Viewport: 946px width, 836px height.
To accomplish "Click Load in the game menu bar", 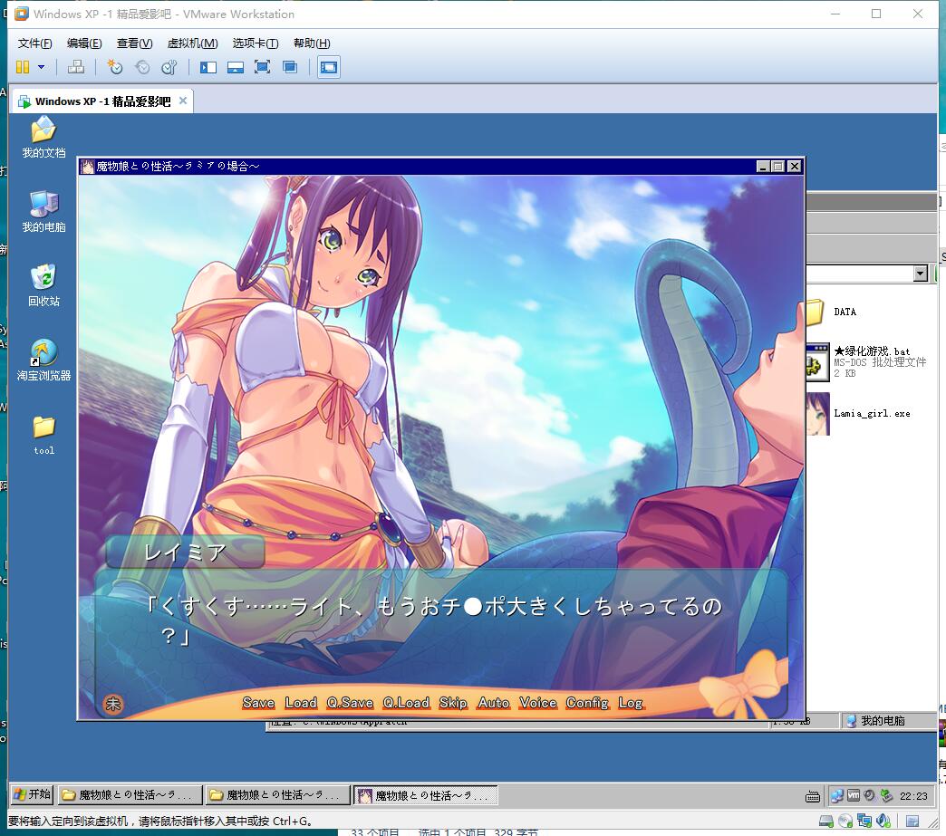I will [x=301, y=703].
